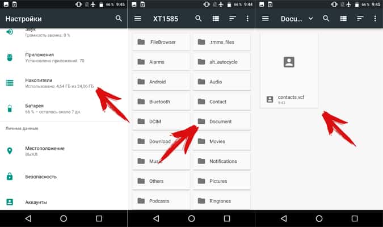Open the Pictures folder
Viewport: 383px width, 227px height.
pyautogui.click(x=221, y=181)
